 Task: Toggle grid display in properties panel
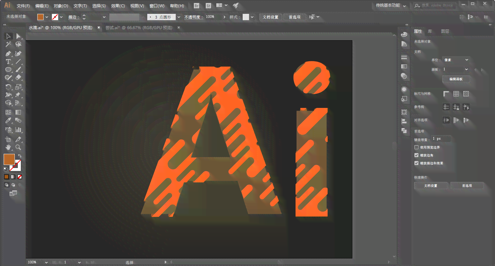[x=456, y=94]
